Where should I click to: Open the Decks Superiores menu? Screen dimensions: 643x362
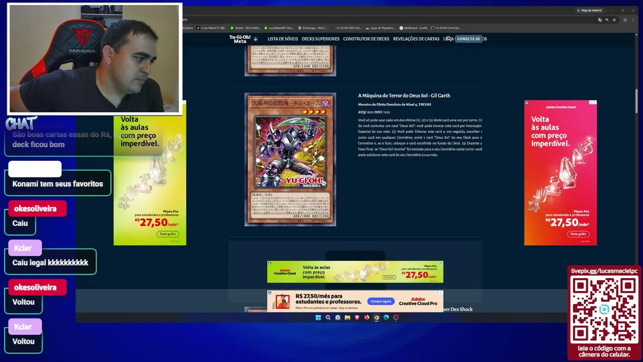[320, 39]
